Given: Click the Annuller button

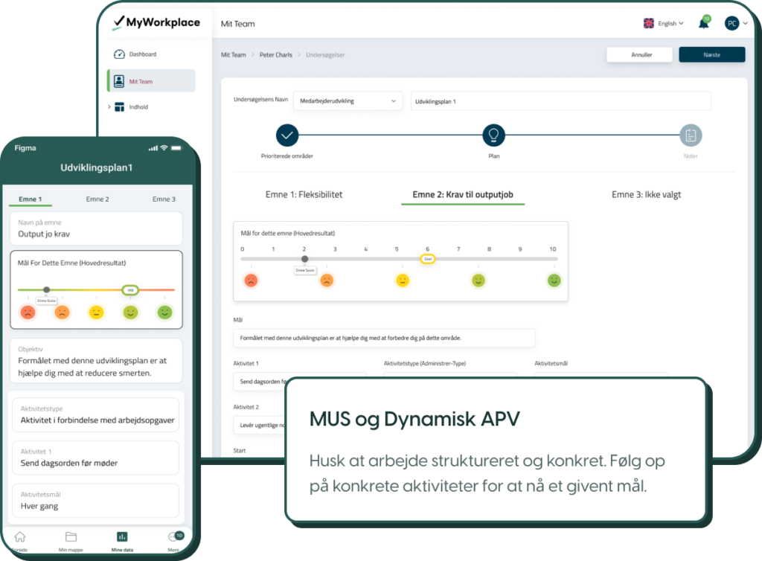Looking at the screenshot, I should click(x=640, y=54).
